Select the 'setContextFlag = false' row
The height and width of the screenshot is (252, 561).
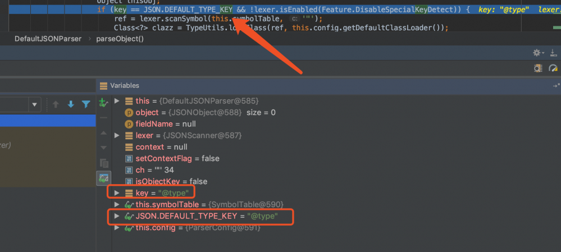[336, 158]
